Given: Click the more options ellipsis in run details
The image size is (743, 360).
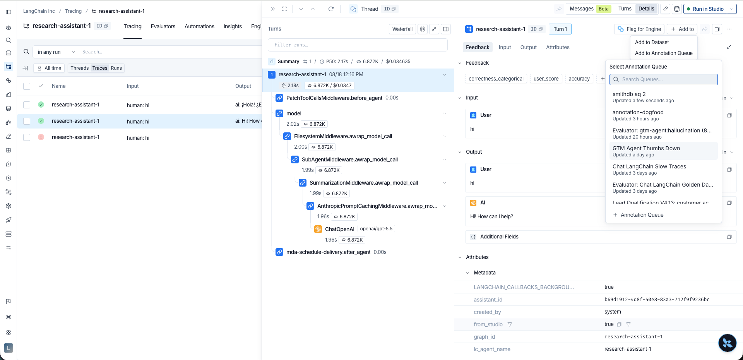Looking at the screenshot, I should [729, 29].
